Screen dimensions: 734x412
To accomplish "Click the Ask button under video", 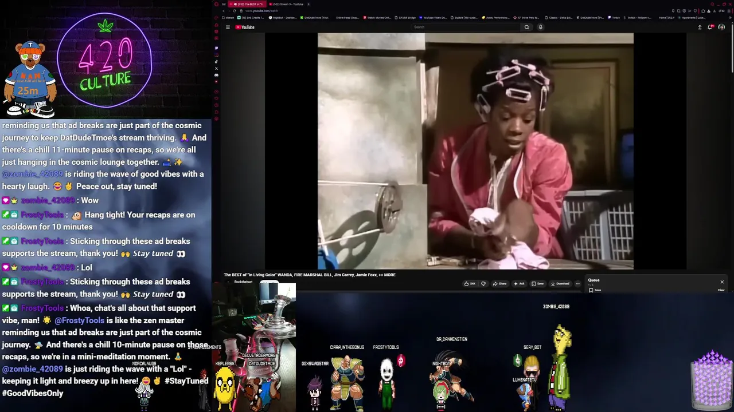I will [x=520, y=283].
